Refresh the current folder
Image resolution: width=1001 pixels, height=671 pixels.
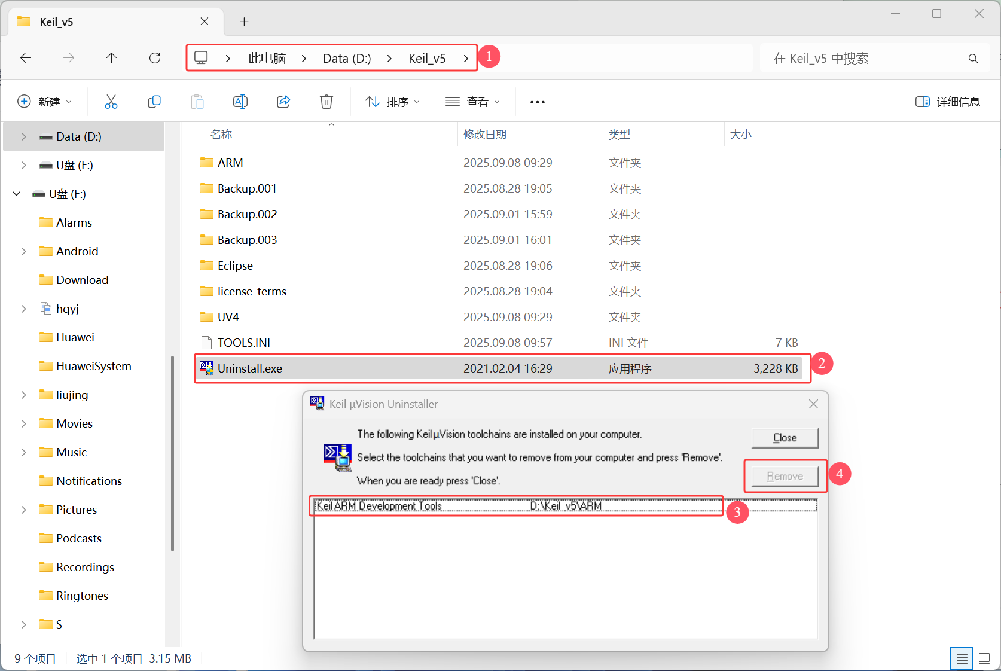(155, 58)
